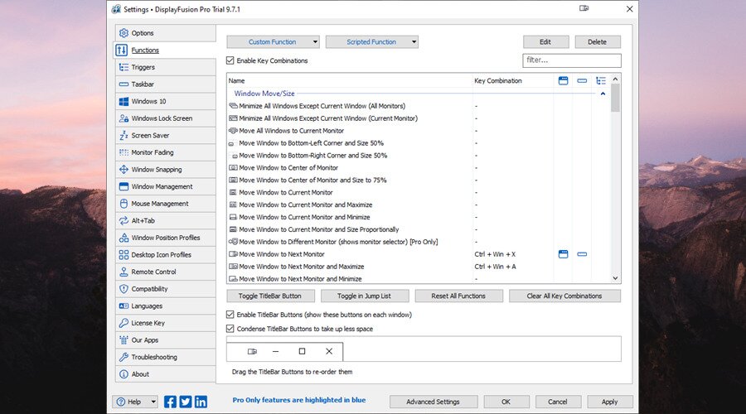Click the Facebook icon in footer
The width and height of the screenshot is (746, 414).
[x=171, y=402]
